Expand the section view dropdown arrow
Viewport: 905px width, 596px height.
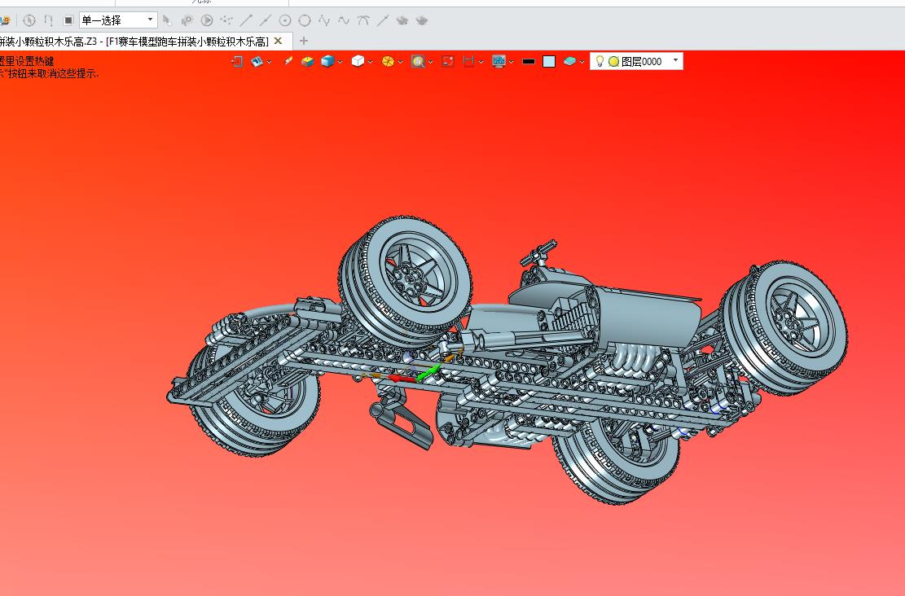tap(481, 62)
